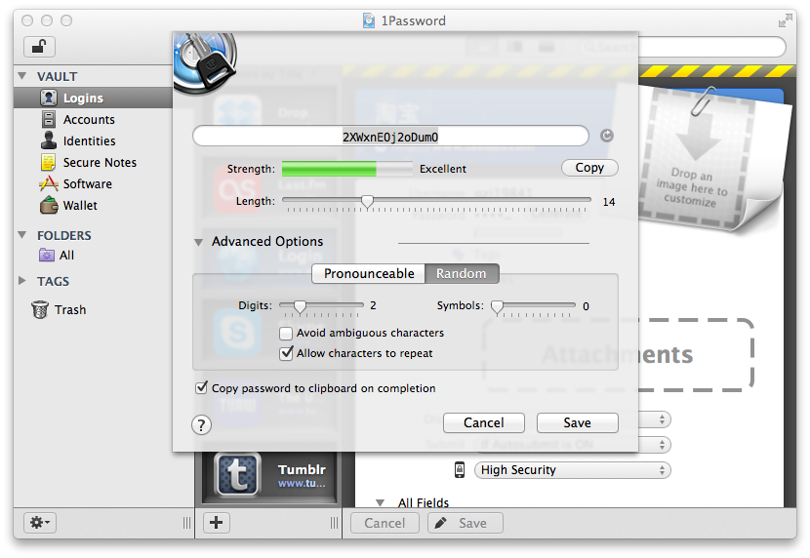Open the Identities person icon
This screenshot has height=558, width=810.
[49, 140]
